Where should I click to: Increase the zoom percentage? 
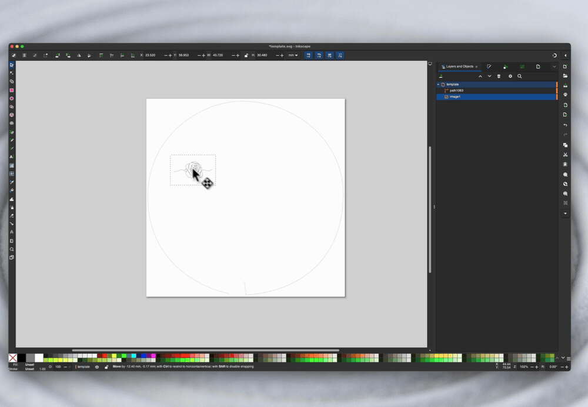(x=537, y=367)
